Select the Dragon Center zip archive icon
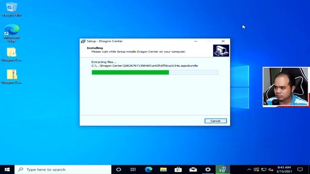310x174 pixels. click(x=12, y=76)
